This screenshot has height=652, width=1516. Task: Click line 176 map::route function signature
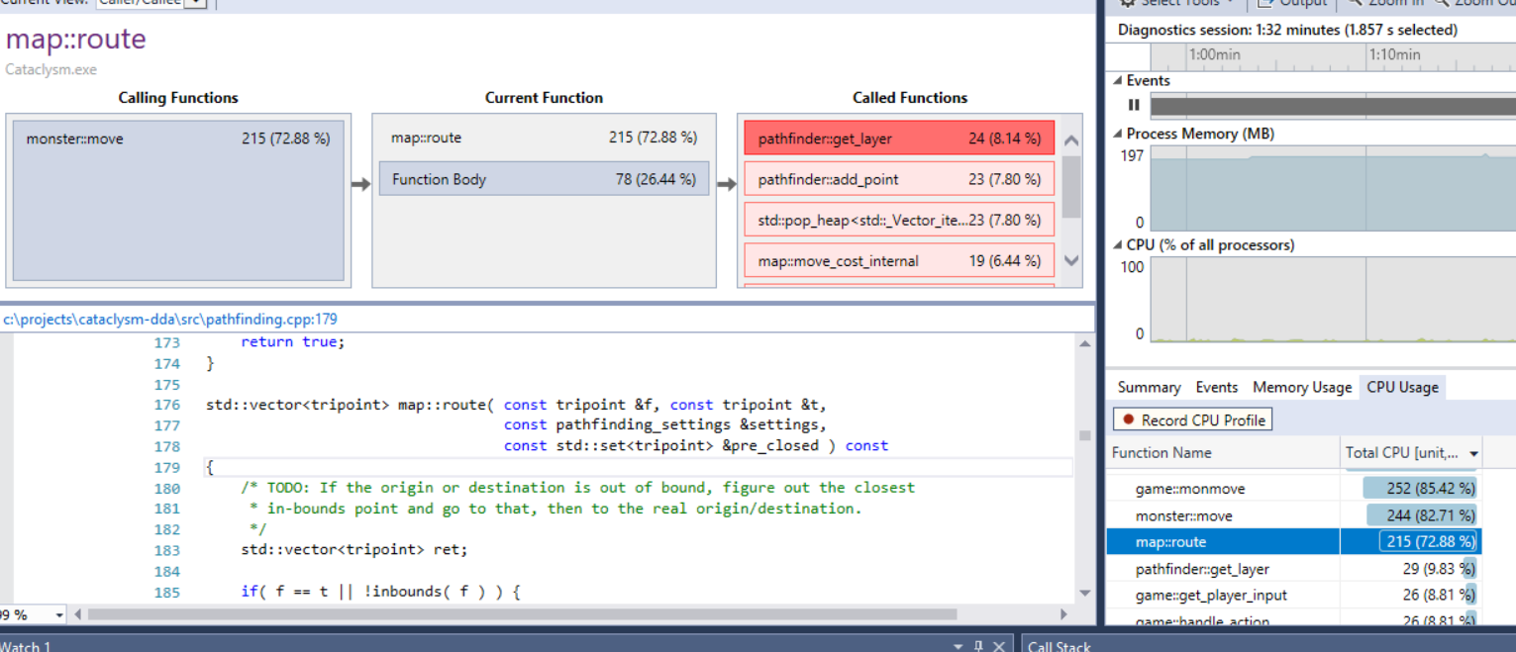point(516,404)
